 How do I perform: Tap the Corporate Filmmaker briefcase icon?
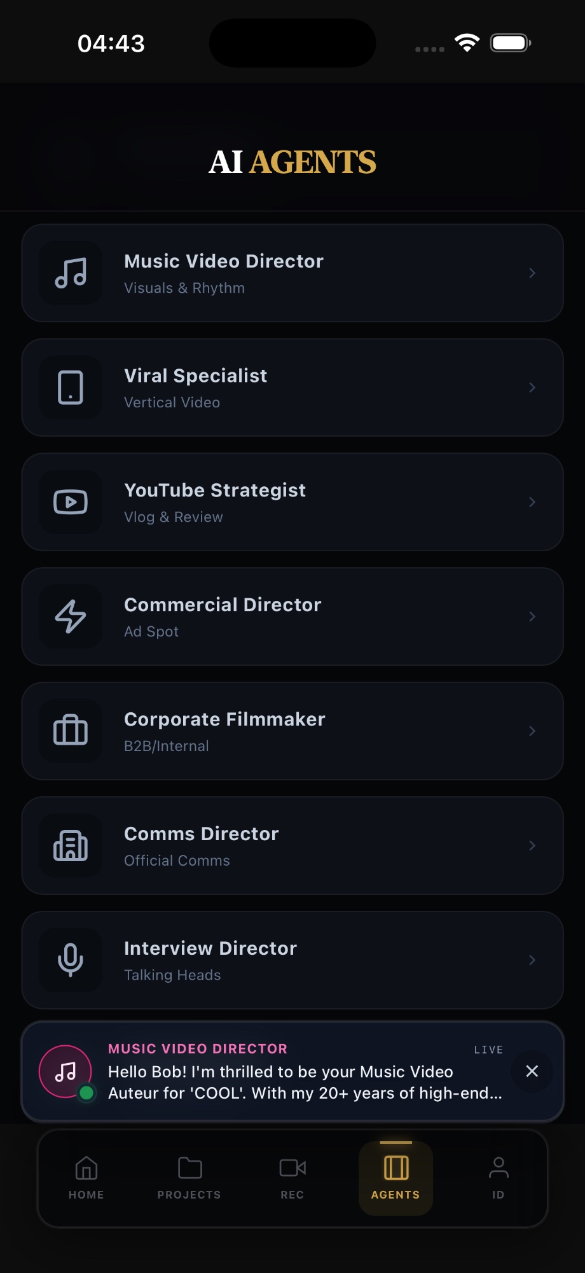tap(71, 731)
